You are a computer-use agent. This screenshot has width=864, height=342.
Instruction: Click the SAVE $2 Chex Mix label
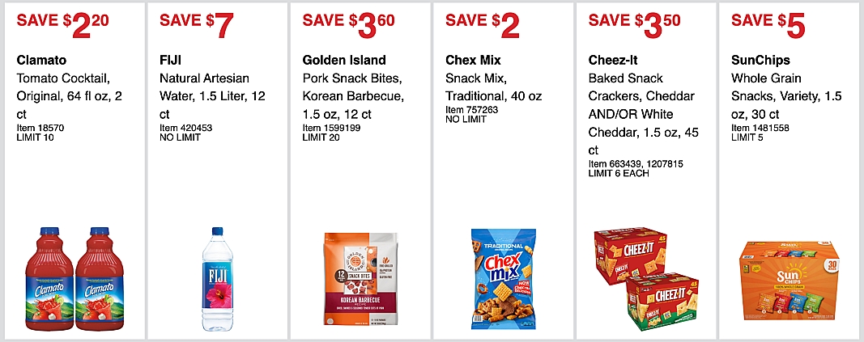pyautogui.click(x=483, y=24)
